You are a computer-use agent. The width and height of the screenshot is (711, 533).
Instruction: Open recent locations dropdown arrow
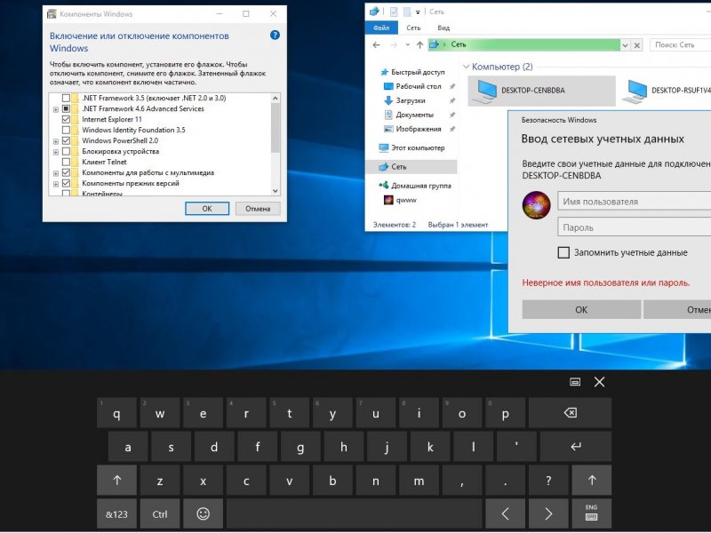(408, 45)
